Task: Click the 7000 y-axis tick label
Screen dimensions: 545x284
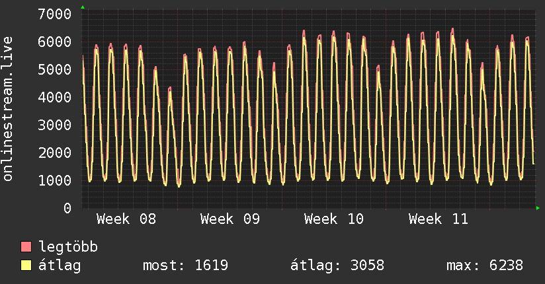Action: 55,14
